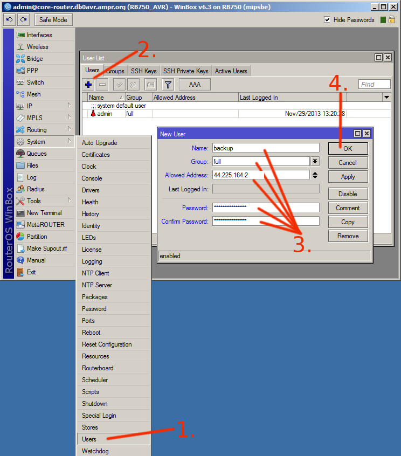
Task: Select Packages in System submenu
Action: point(114,297)
